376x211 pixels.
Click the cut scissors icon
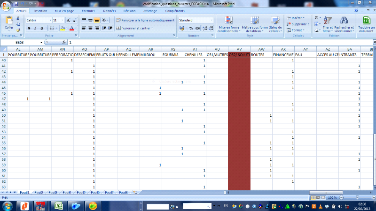[x=18, y=18]
